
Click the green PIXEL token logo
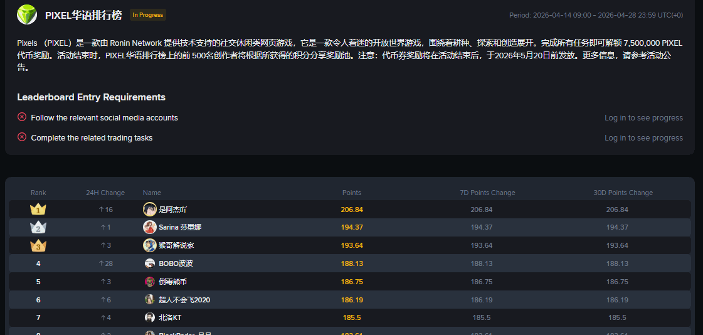pyautogui.click(x=27, y=15)
